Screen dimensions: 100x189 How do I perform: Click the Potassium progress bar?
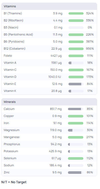point(76,151)
